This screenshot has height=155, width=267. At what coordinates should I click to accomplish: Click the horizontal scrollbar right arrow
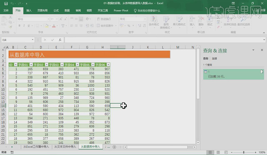tap(195, 147)
